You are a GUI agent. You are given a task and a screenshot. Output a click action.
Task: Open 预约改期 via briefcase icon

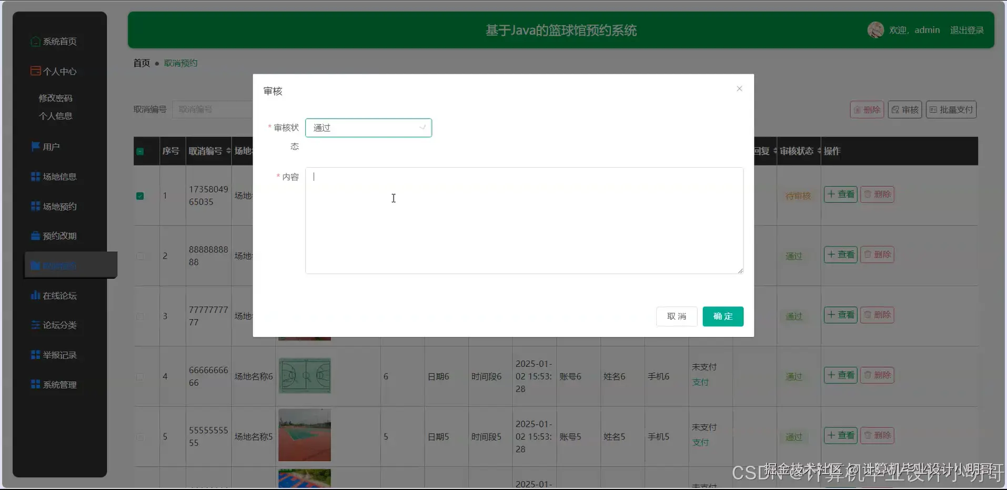[58, 236]
